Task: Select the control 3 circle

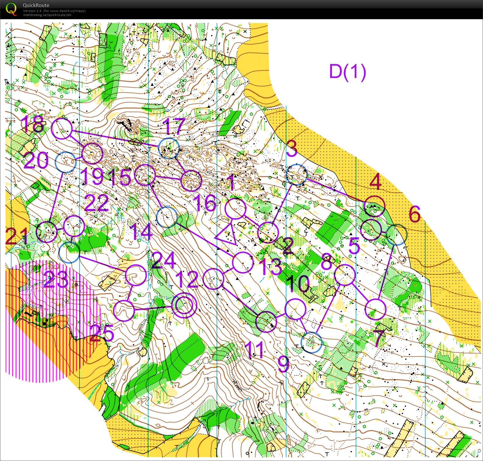Action: (297, 175)
